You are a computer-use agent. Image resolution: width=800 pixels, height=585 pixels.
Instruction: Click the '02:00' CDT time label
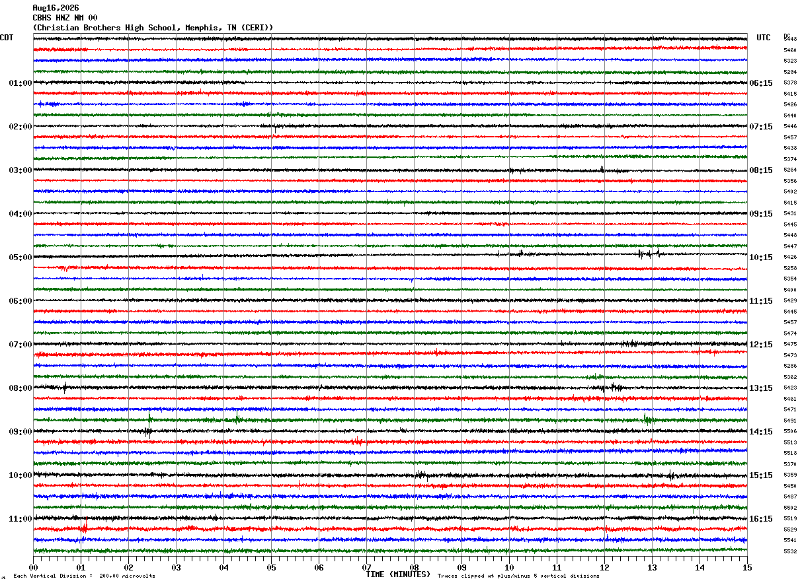pos(20,127)
